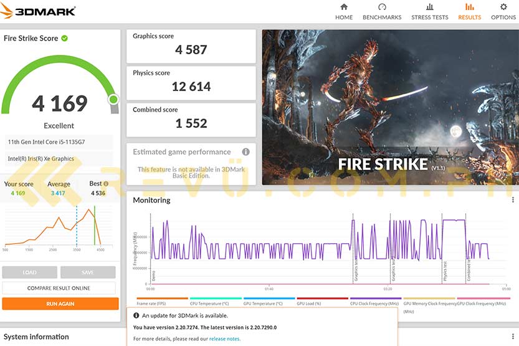Click the 3DMark logo
Image resolution: width=519 pixels, height=346 pixels.
coord(37,11)
